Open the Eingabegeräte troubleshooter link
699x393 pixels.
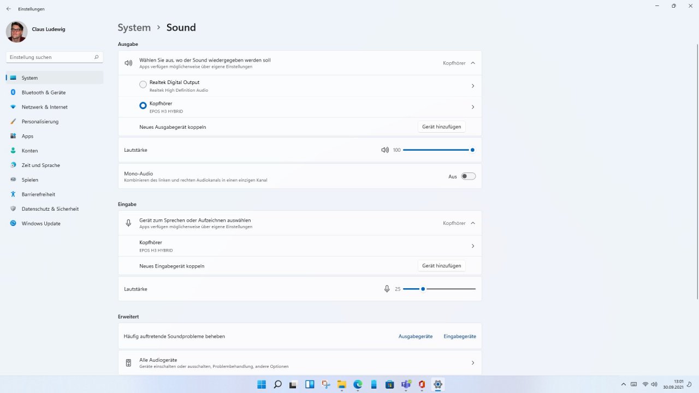[x=460, y=336]
